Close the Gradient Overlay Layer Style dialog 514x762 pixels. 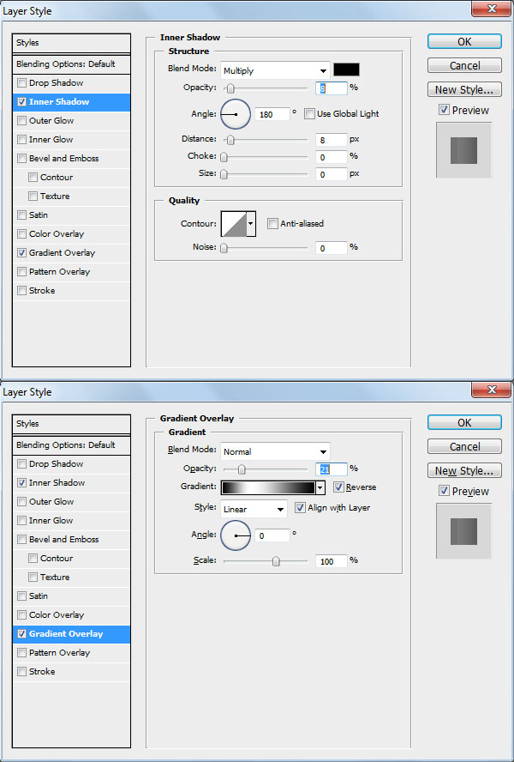tap(491, 390)
